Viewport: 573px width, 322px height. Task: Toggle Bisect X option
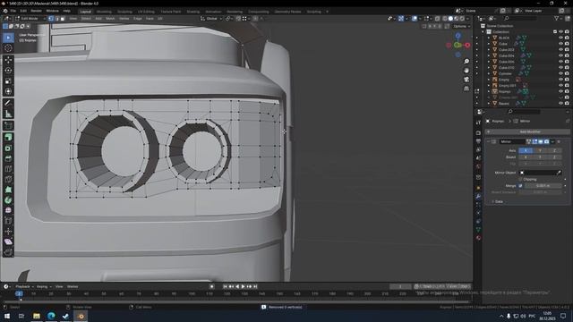(x=526, y=157)
